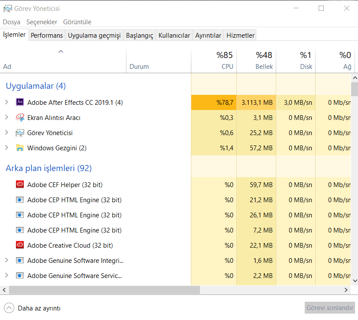
Task: Click Daha az ayrıntı link
Action: (39, 308)
